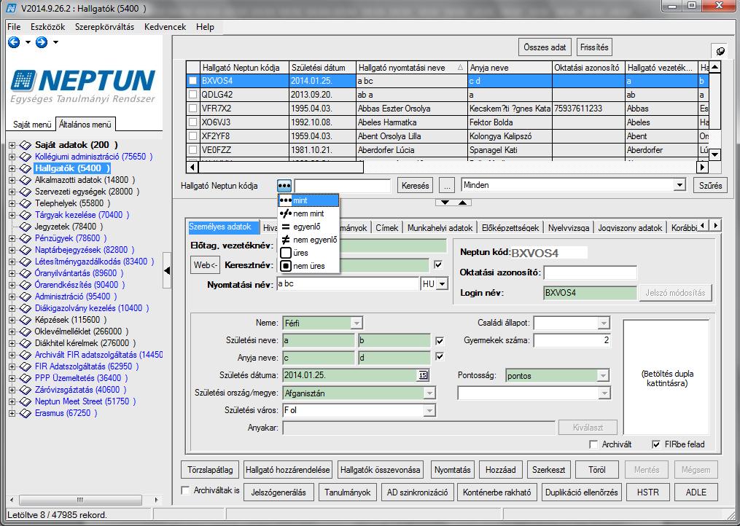Choose the 'egyenlő' operator option
The width and height of the screenshot is (740, 526).
tap(308, 227)
